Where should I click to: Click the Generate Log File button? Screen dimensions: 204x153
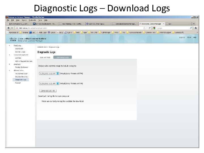[48, 91]
